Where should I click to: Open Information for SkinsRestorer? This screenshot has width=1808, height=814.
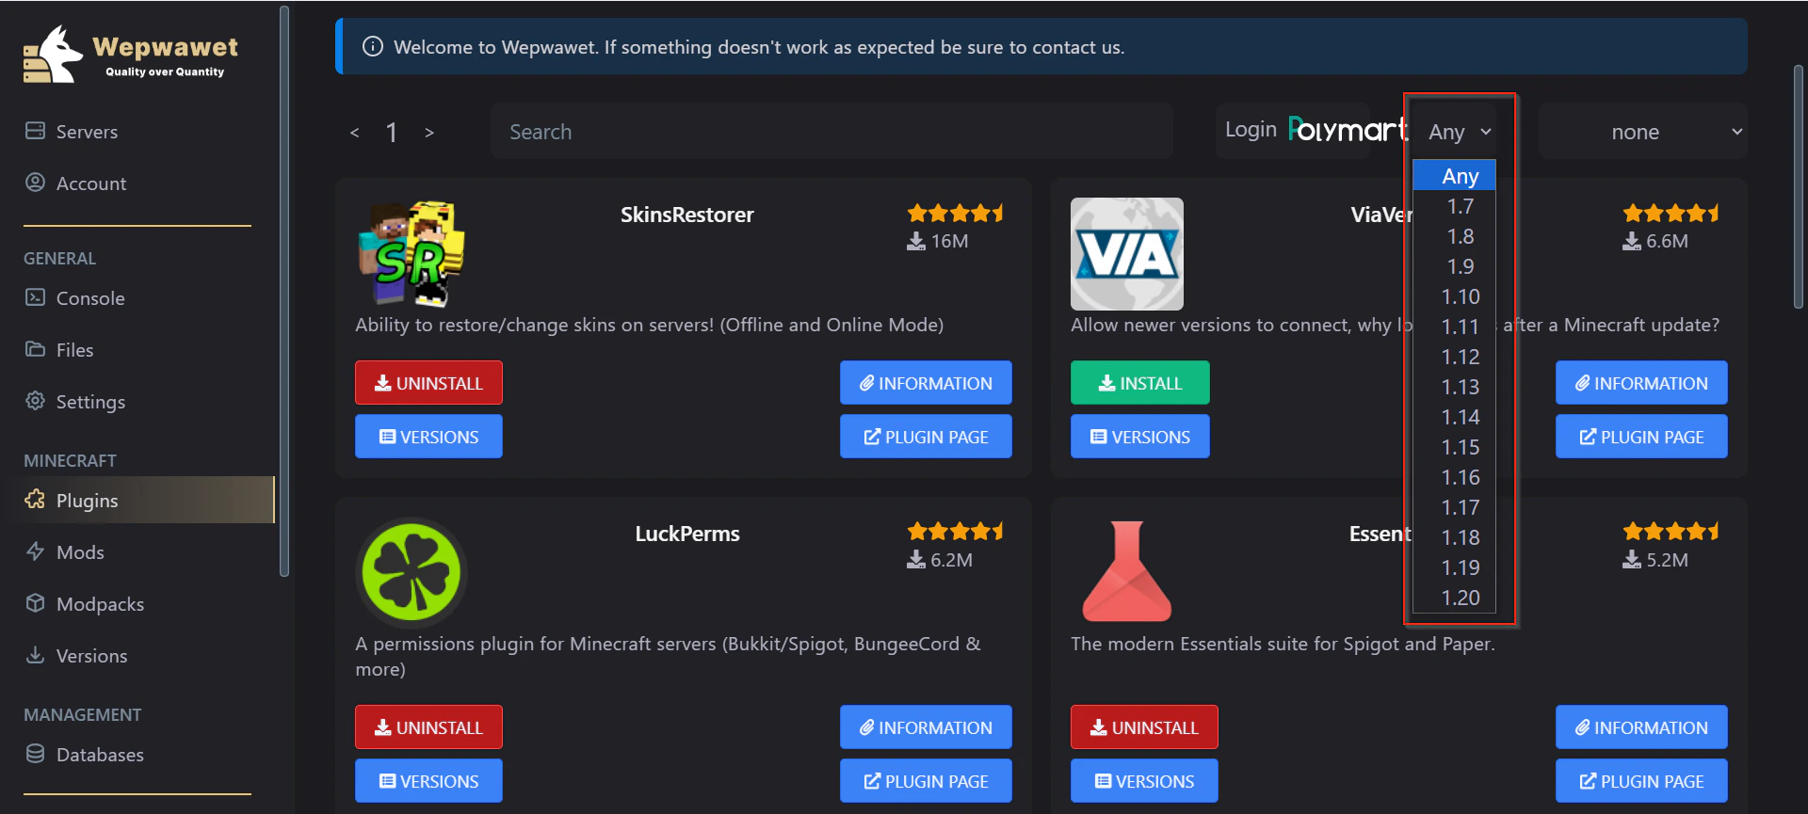[926, 383]
